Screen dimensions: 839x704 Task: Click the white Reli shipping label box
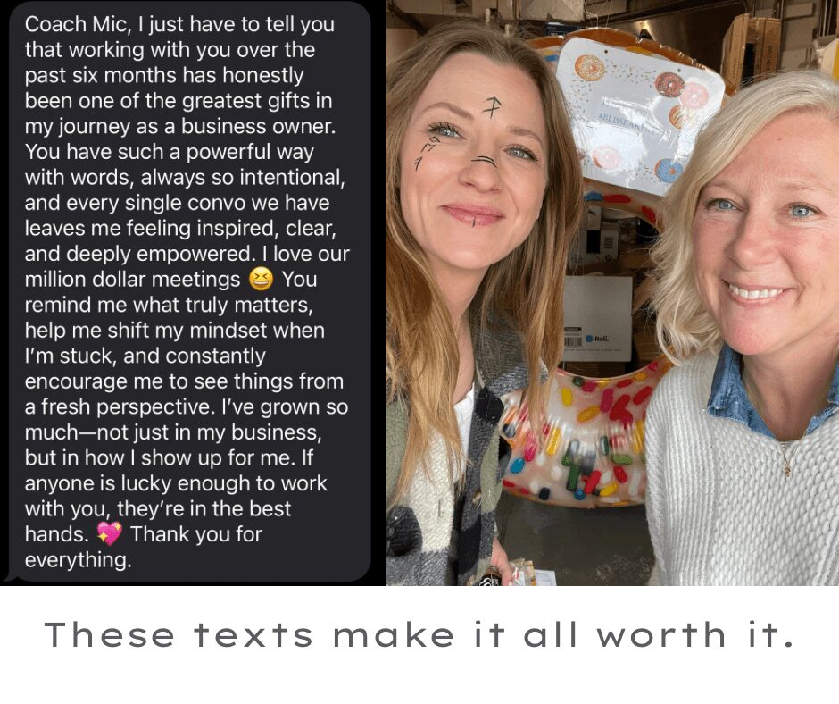(597, 319)
